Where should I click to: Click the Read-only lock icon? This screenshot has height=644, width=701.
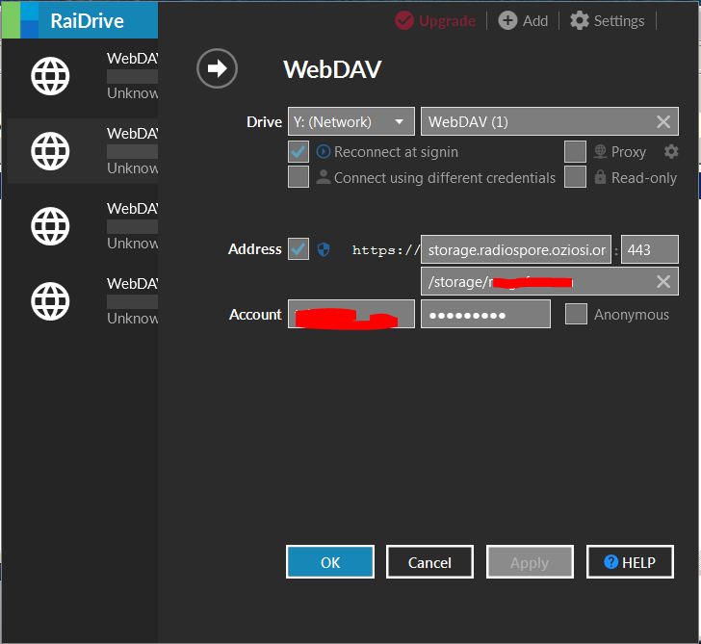(600, 177)
